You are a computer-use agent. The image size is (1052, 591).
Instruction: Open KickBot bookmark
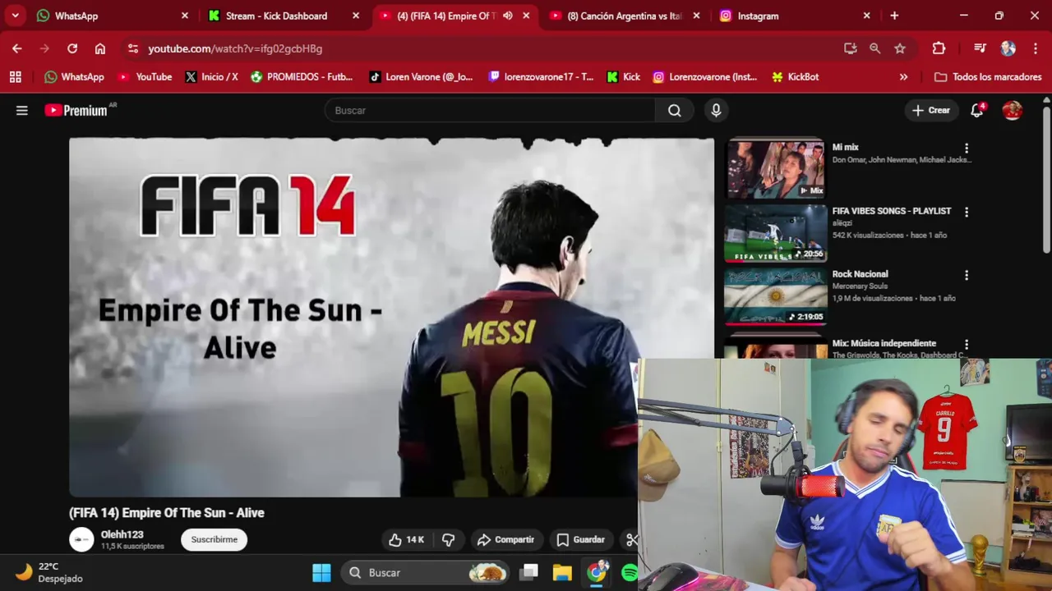pyautogui.click(x=796, y=76)
